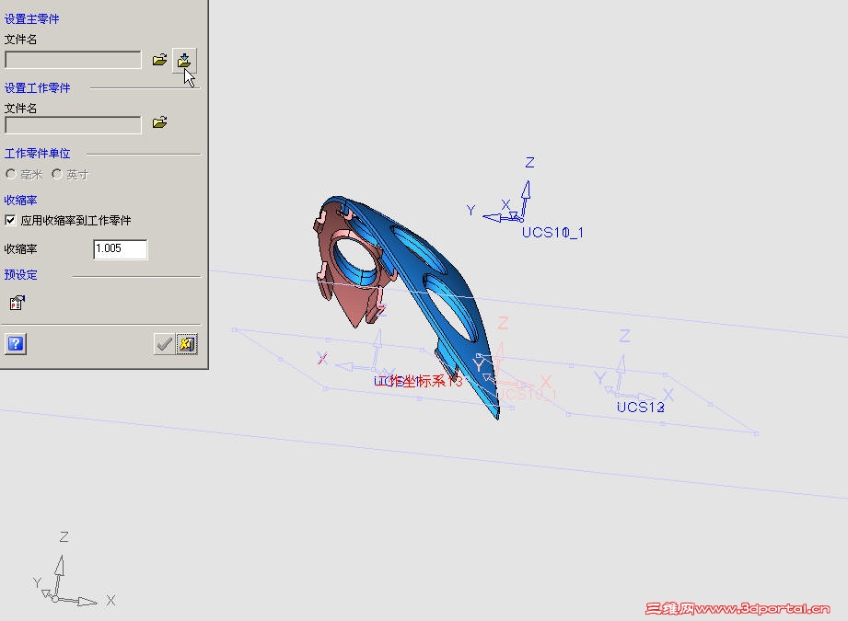Select 英寸 unit radio button

tap(57, 174)
